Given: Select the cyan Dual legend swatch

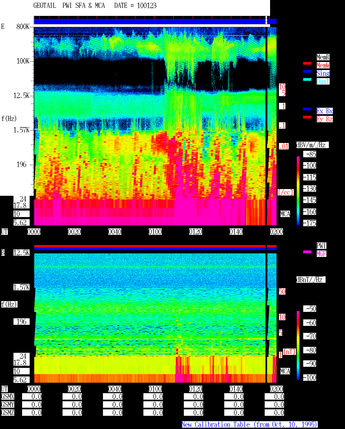Looking at the screenshot, I should [x=307, y=79].
